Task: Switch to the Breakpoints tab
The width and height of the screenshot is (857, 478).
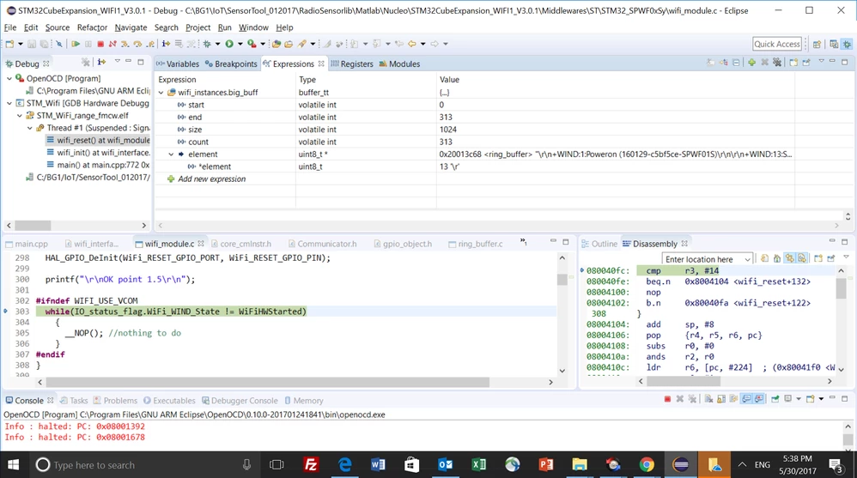Action: pos(231,64)
